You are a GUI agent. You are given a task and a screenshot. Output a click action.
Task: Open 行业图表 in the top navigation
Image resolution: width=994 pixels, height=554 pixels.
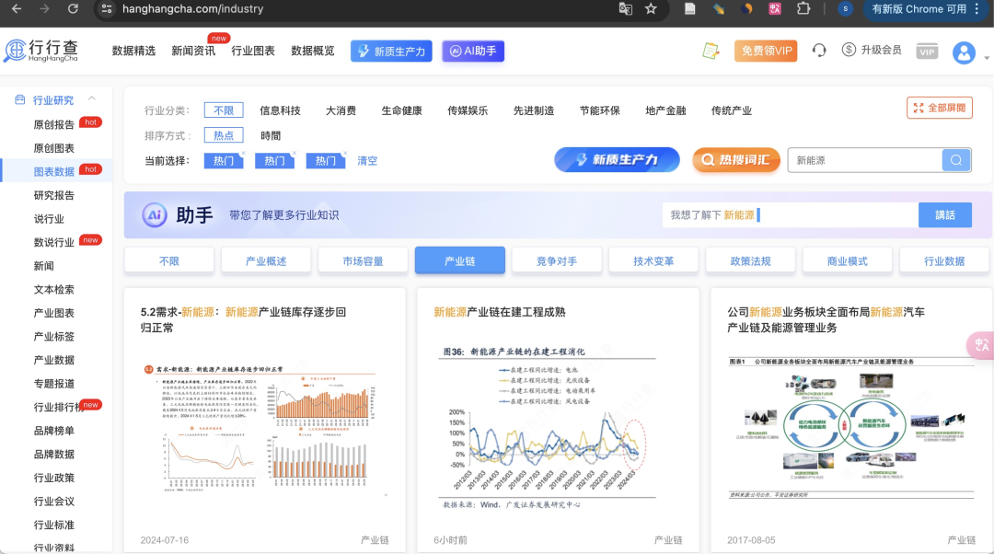point(253,51)
